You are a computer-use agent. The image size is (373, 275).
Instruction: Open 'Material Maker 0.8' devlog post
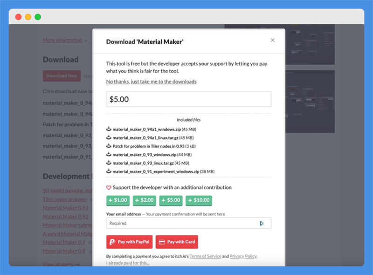tap(64, 251)
